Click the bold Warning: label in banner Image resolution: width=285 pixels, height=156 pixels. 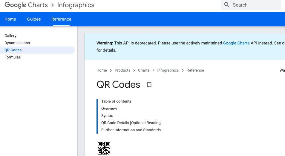tap(105, 43)
